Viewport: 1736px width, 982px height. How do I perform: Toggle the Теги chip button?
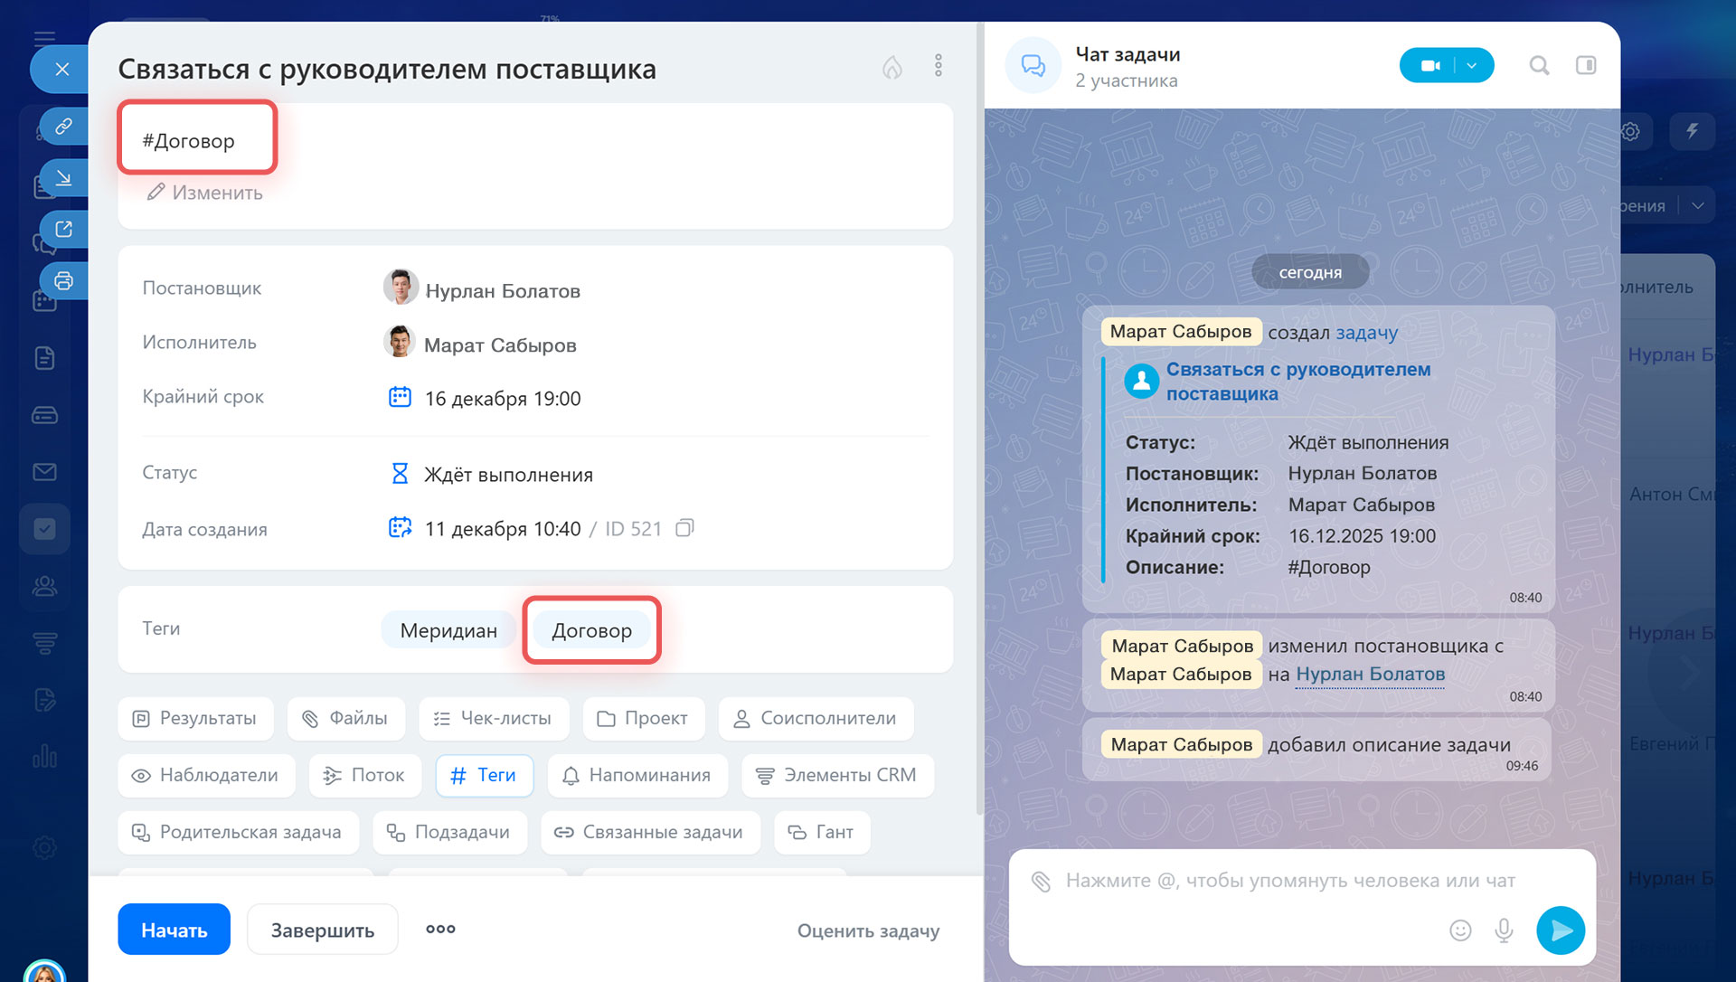[x=484, y=775]
